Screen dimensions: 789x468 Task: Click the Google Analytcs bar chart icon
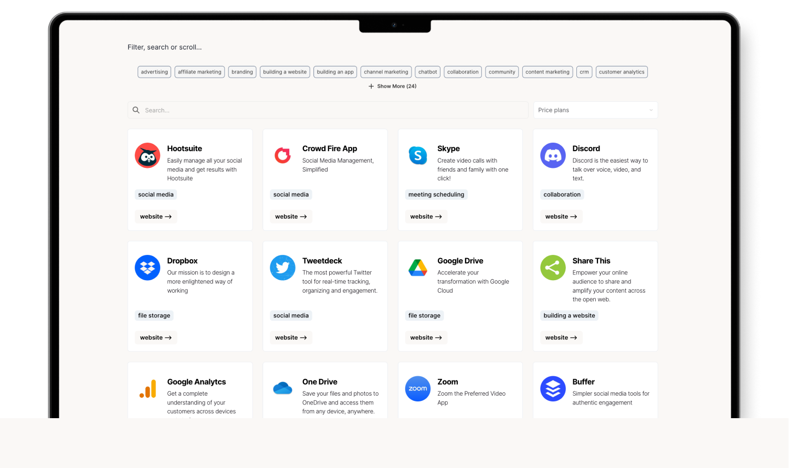pyautogui.click(x=148, y=389)
